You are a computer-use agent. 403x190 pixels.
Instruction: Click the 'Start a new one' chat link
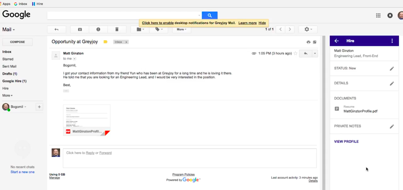(x=22, y=172)
